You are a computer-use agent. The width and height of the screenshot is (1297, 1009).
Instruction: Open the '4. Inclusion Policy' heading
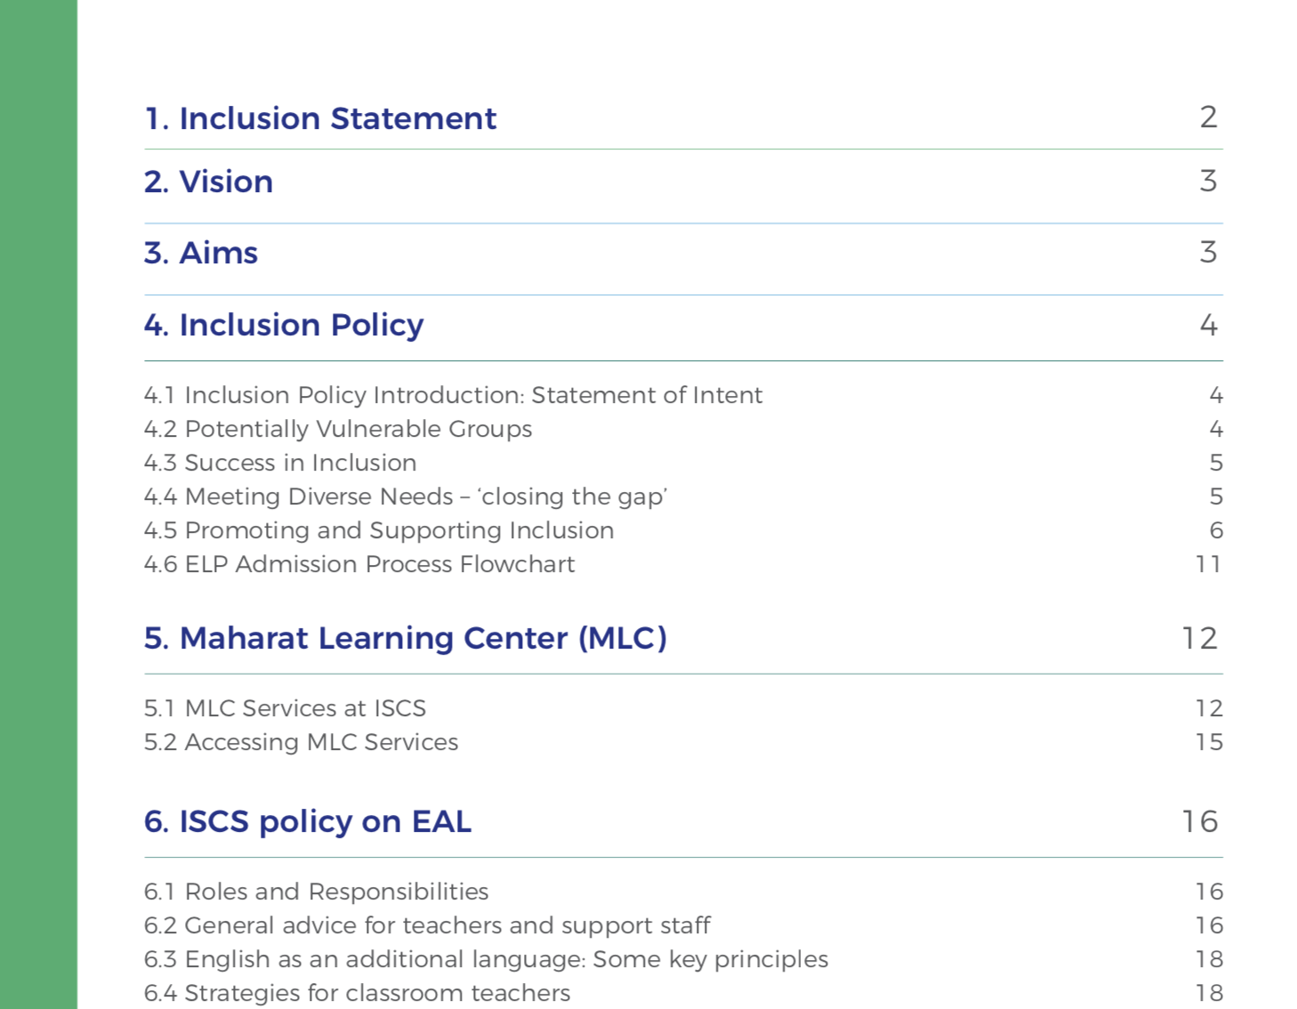click(x=284, y=325)
